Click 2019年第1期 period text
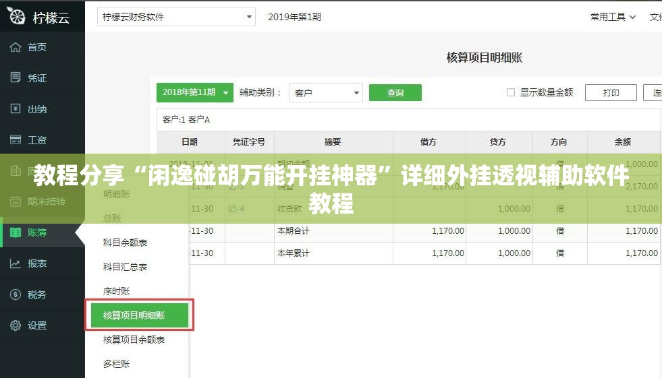Viewport: 662px width, 378px height. (x=294, y=17)
